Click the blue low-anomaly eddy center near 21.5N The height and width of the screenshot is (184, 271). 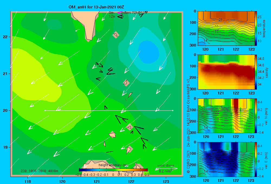coord(149,52)
